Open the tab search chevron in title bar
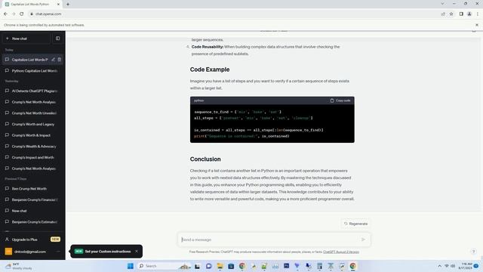Image resolution: width=483 pixels, height=272 pixels. point(442,4)
